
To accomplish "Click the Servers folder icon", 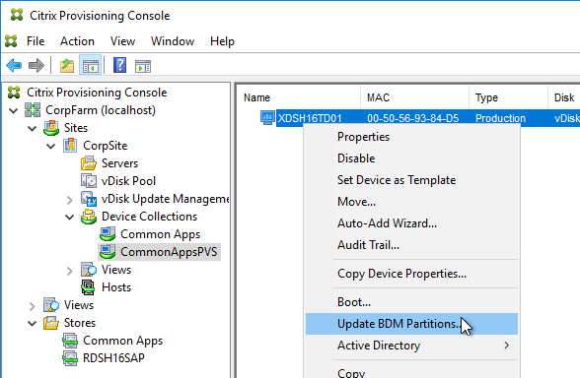I will tap(89, 163).
